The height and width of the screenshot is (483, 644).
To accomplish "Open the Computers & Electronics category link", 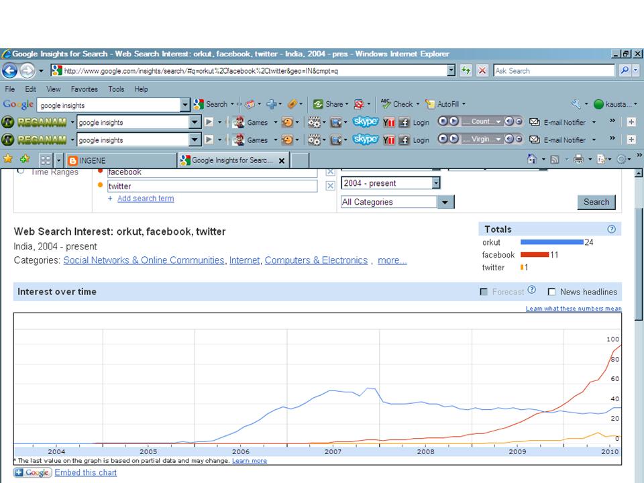I will pyautogui.click(x=316, y=260).
